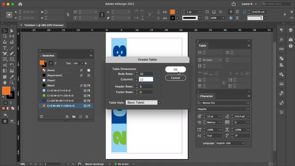The image size is (295, 166).
Task: Select the Type tool
Action: click(5, 48)
